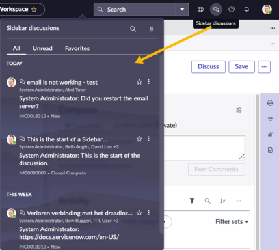Open the activity stream ellipsis menu
The height and width of the screenshot is (250, 279).
[x=239, y=201]
